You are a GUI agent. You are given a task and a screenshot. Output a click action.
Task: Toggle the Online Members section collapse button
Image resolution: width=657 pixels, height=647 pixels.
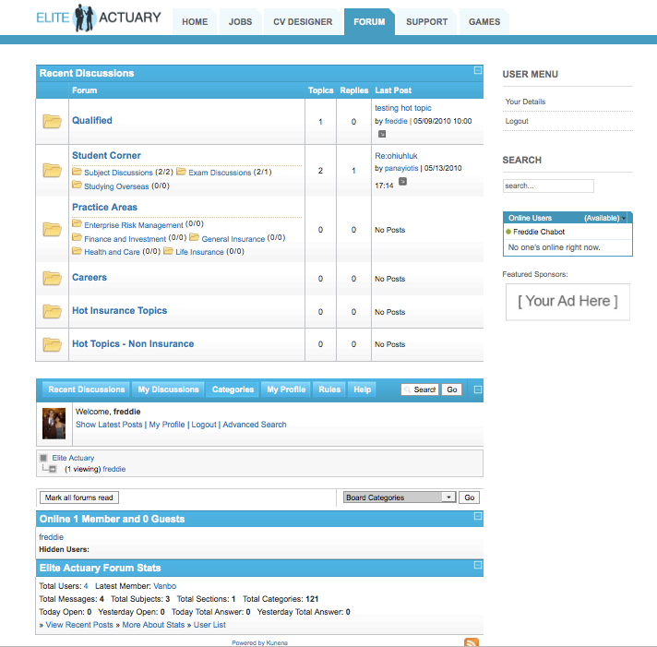(477, 516)
